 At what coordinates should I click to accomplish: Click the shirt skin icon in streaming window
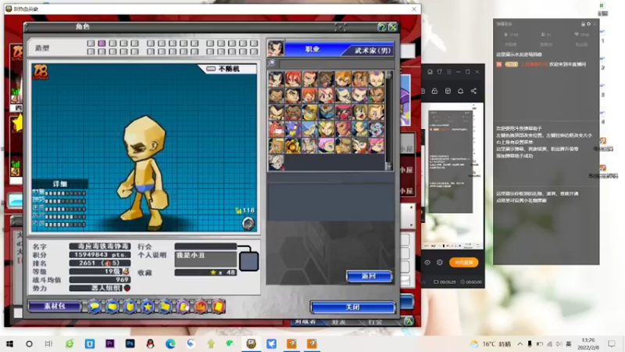[439, 72]
